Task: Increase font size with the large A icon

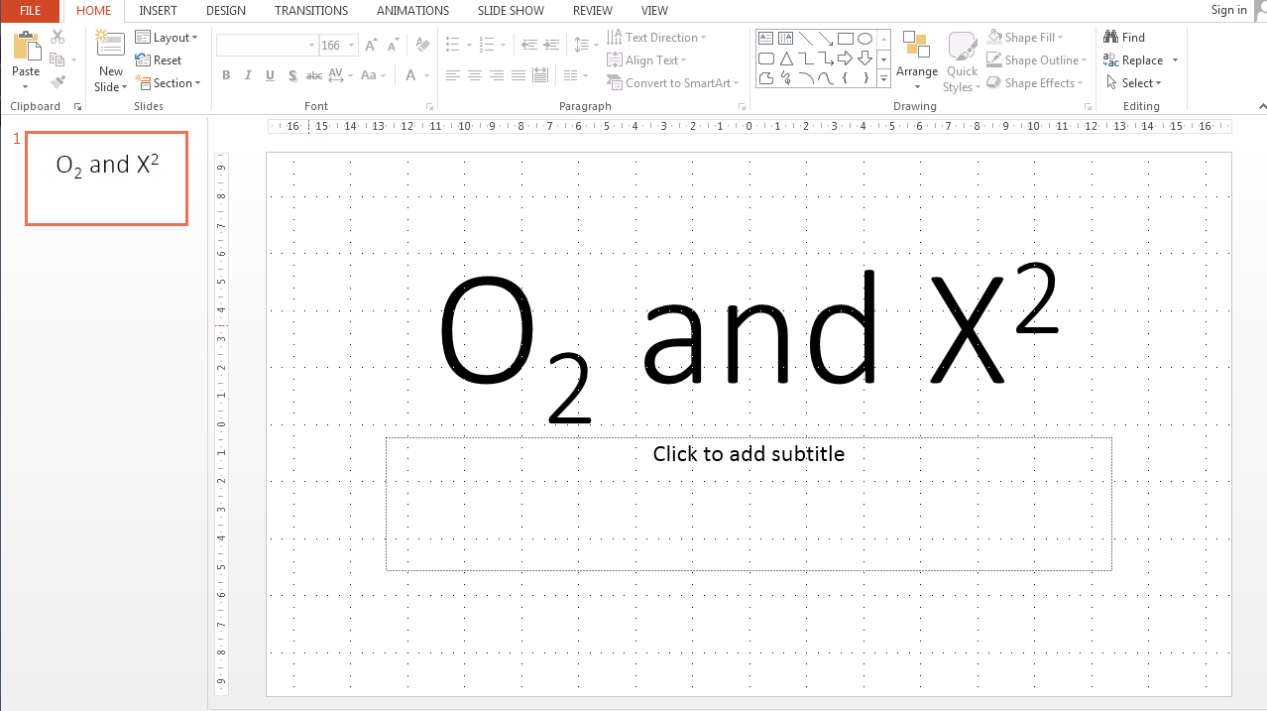Action: (x=371, y=46)
